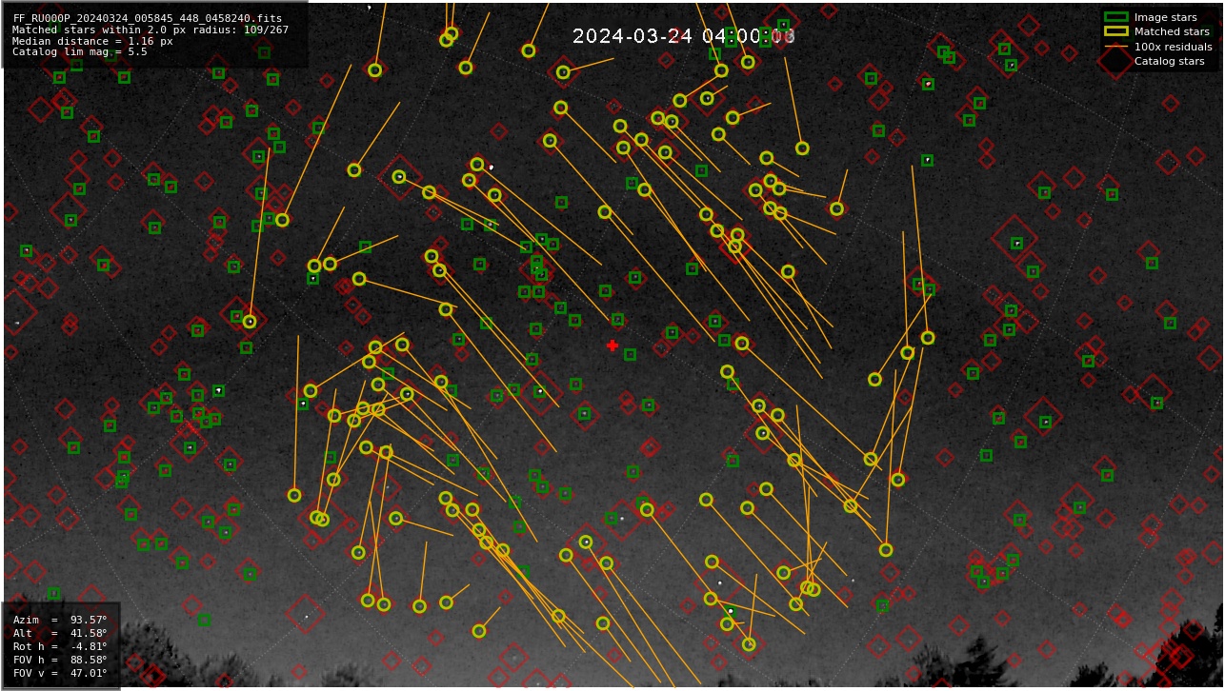This screenshot has width=1225, height=691.
Task: Click the 'Catalog stars' legend label
Action: pos(1169,61)
